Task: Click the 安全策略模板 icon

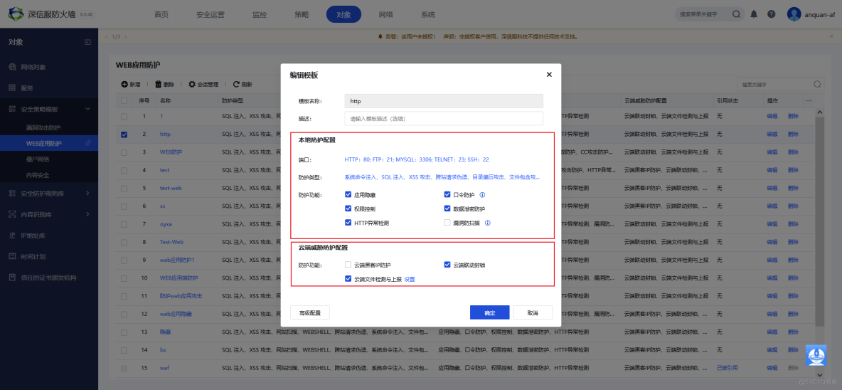Action: click(x=12, y=108)
